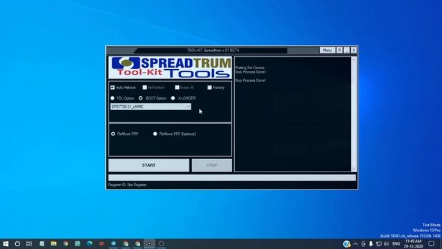Click the progress bar below START
Screen dimensions: 442x249
coord(232,178)
